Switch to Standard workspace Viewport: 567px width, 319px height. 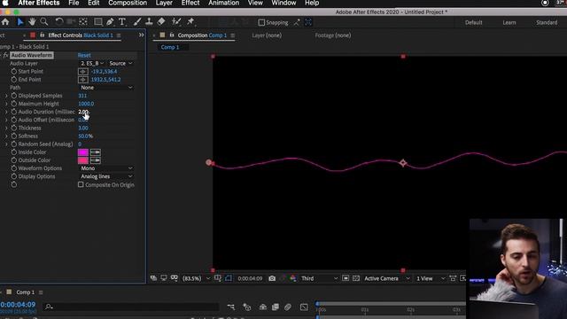click(x=547, y=22)
